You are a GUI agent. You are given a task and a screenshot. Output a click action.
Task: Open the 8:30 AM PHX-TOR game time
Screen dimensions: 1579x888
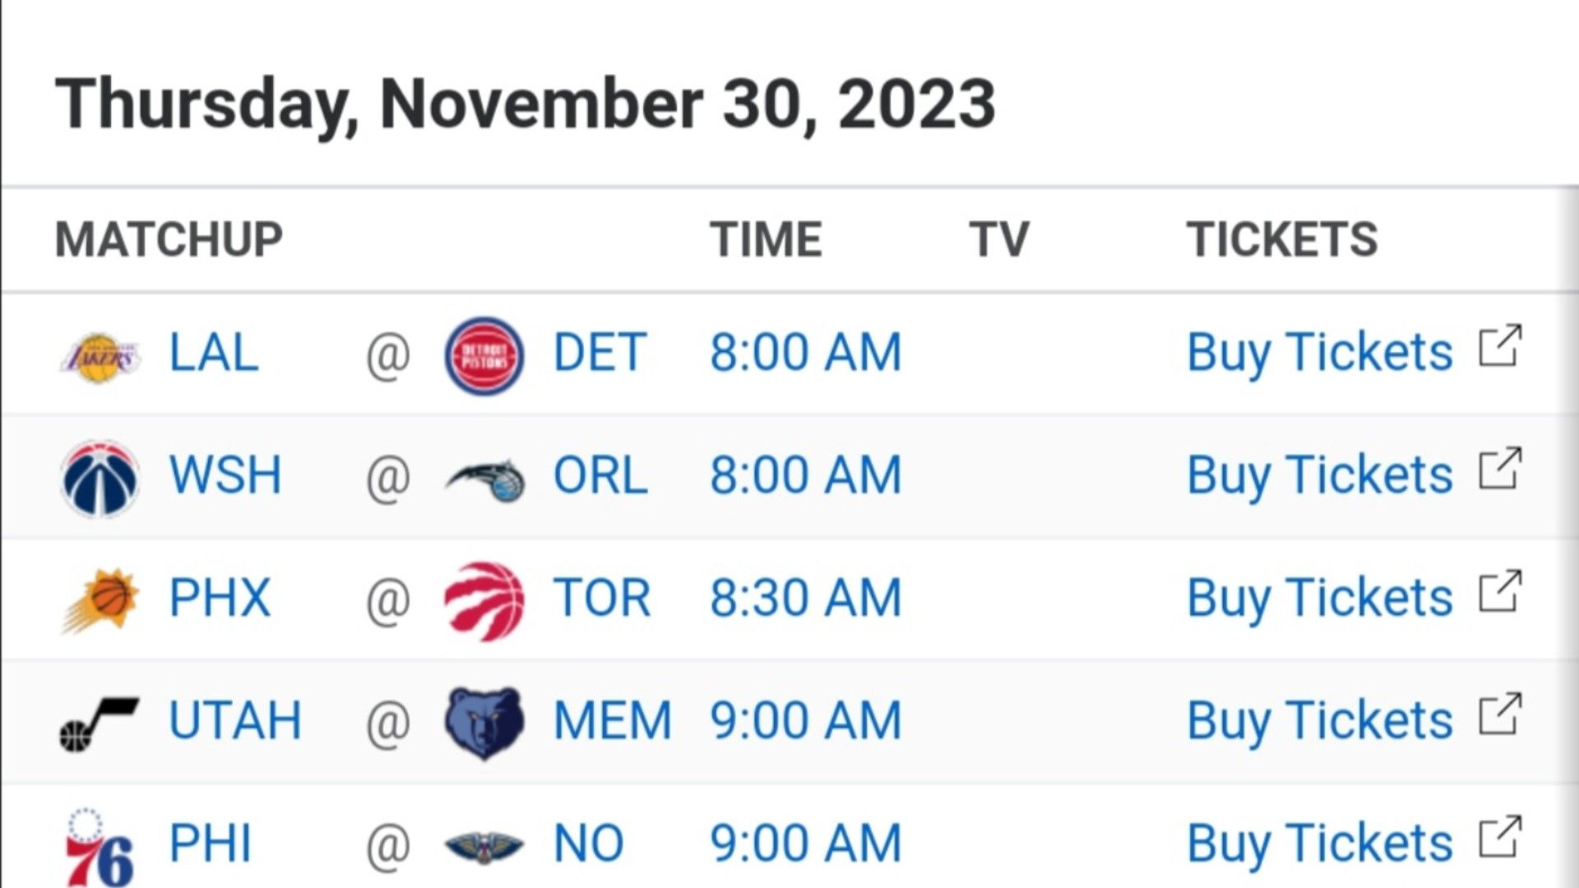pos(806,598)
